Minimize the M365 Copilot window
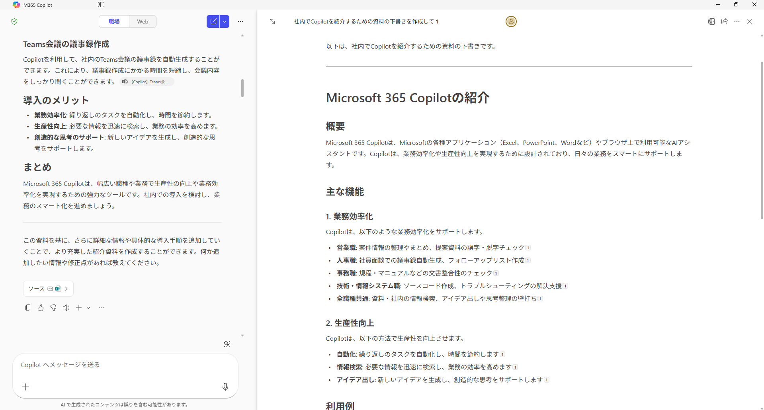764x410 pixels. coord(718,5)
